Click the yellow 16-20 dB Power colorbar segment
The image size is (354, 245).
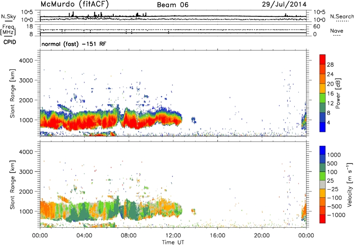tap(323, 88)
